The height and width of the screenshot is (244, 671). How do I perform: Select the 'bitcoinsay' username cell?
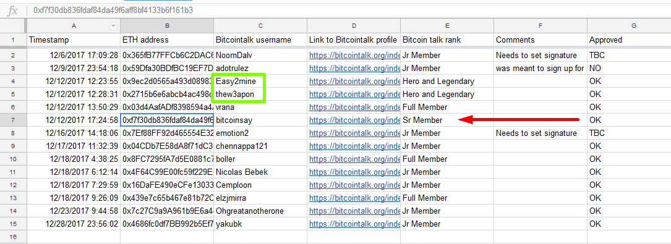[260, 120]
